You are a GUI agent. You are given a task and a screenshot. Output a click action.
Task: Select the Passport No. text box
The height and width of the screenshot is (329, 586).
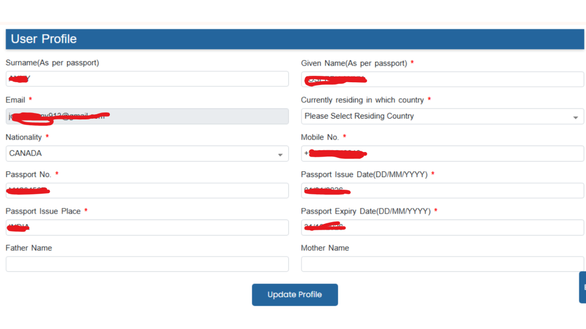(147, 190)
